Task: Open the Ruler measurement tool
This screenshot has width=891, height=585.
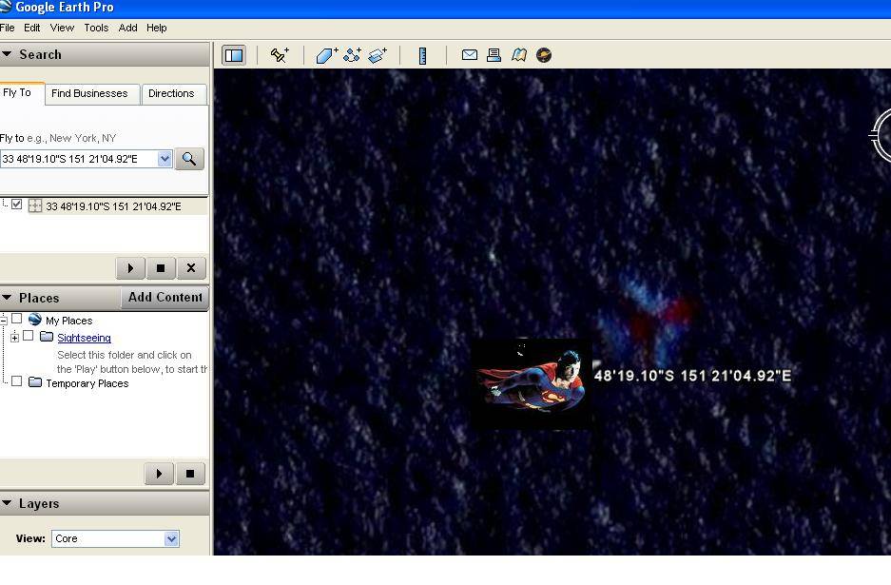Action: 423,55
